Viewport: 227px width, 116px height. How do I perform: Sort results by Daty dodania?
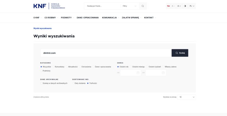tap(73, 83)
